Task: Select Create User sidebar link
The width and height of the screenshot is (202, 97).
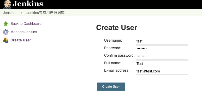Action: (x=21, y=40)
